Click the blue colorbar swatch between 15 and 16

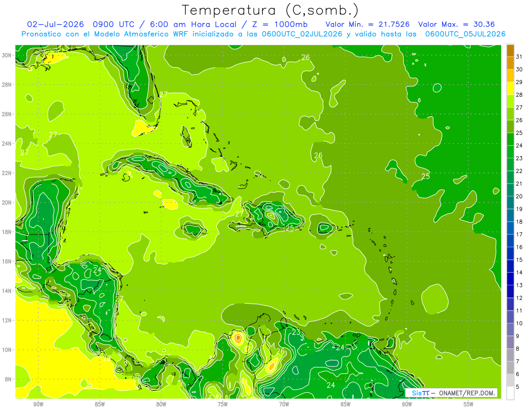point(510,253)
